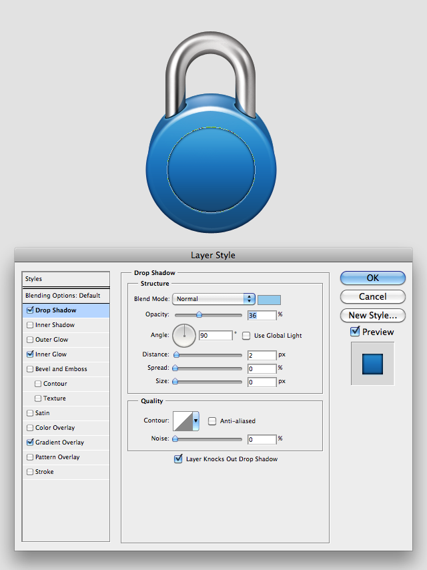Image resolution: width=427 pixels, height=570 pixels.
Task: Select the Stroke row label
Action: click(44, 472)
